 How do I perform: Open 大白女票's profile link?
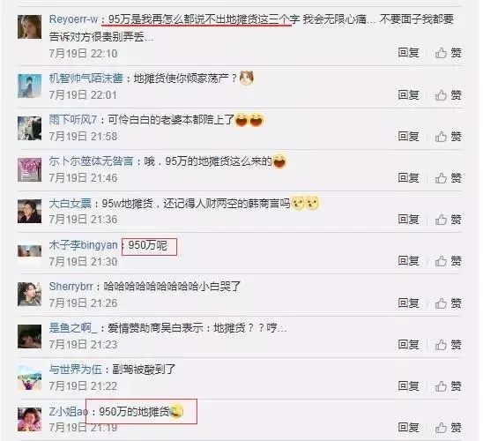pyautogui.click(x=71, y=204)
